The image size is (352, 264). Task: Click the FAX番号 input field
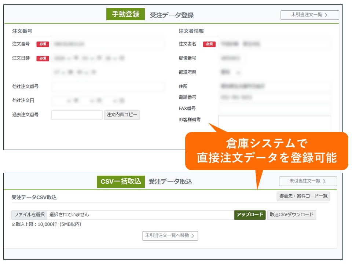click(x=275, y=109)
